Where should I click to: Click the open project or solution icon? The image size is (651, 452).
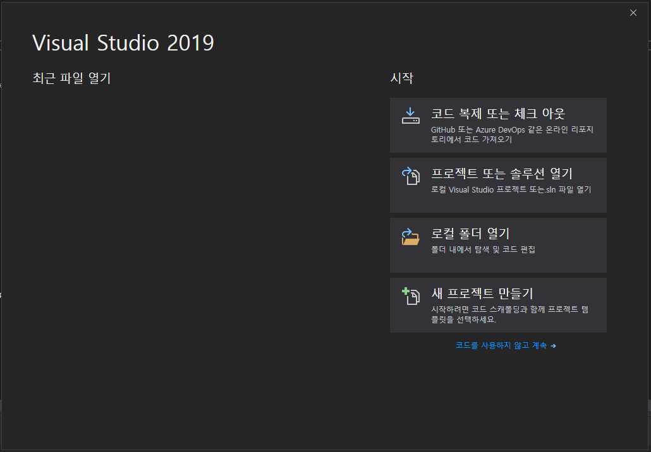pos(410,176)
